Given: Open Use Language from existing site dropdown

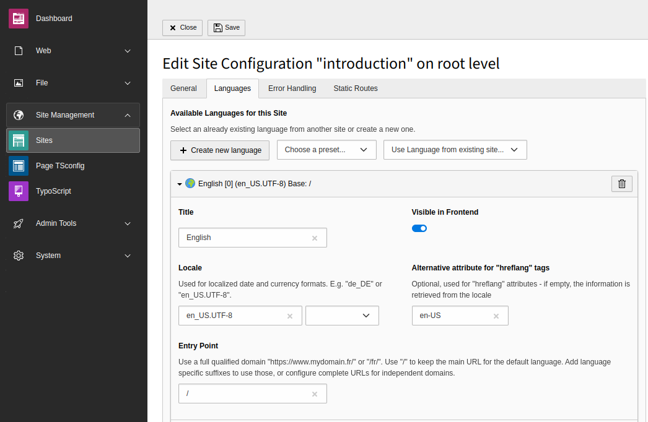Looking at the screenshot, I should (455, 150).
